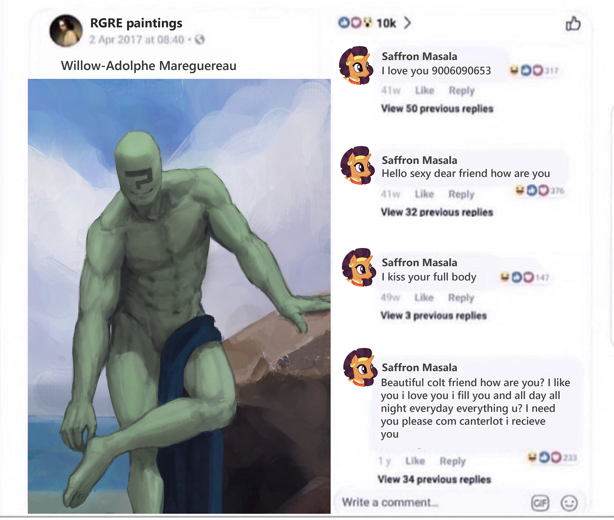This screenshot has width=614, height=520.
Task: Open the green figure painting image
Action: (179, 296)
